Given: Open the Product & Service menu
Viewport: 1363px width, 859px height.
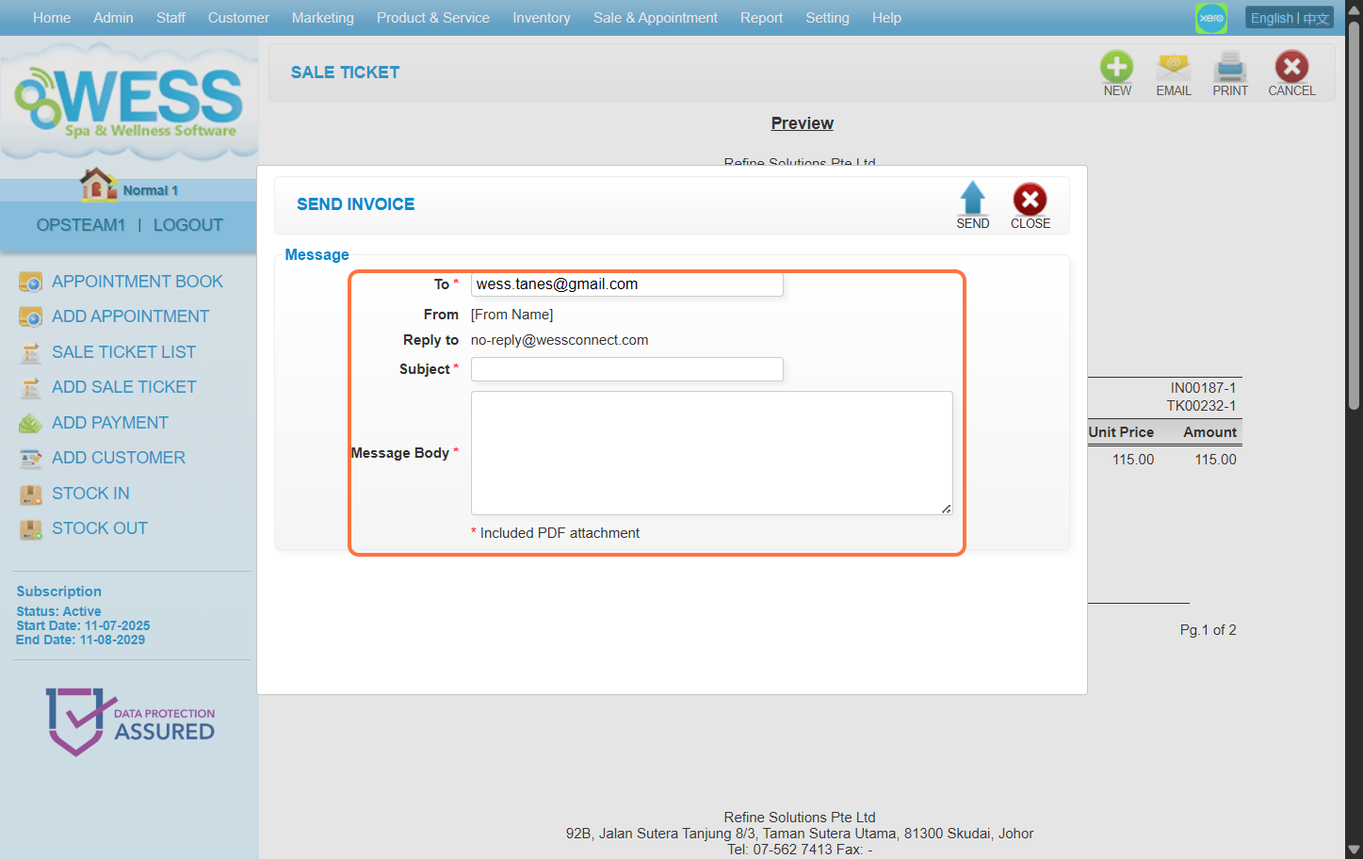Looking at the screenshot, I should 432,18.
